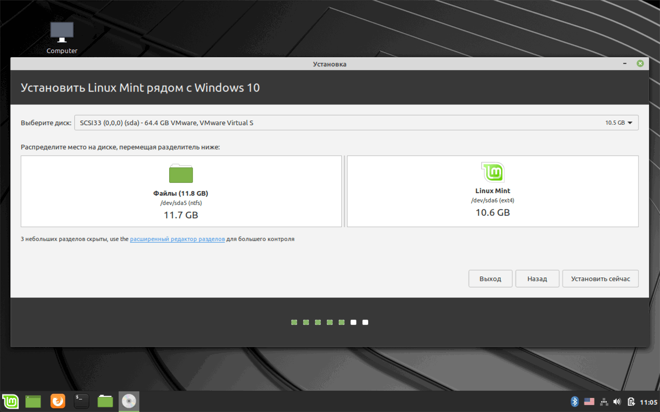The height and width of the screenshot is (412, 660).
Task: Click the installer heading about Windows 10
Action: [140, 88]
